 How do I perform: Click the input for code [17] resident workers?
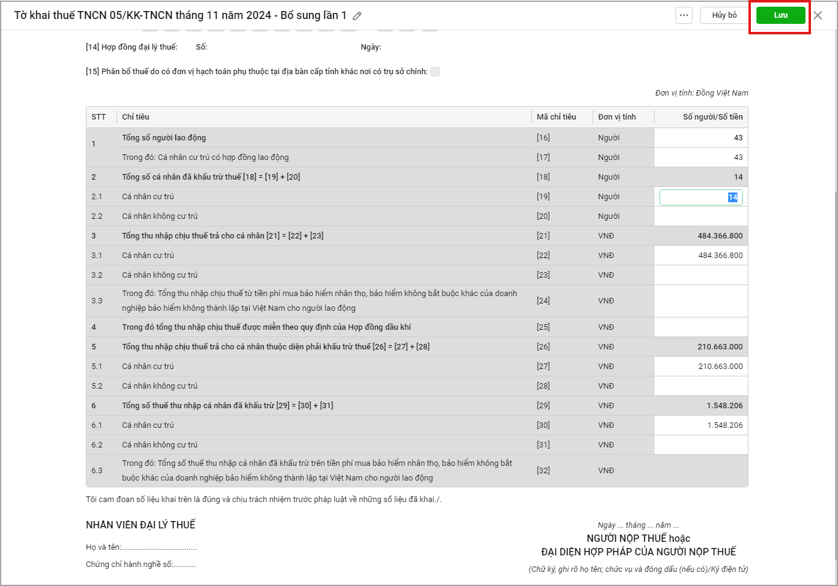tap(701, 158)
